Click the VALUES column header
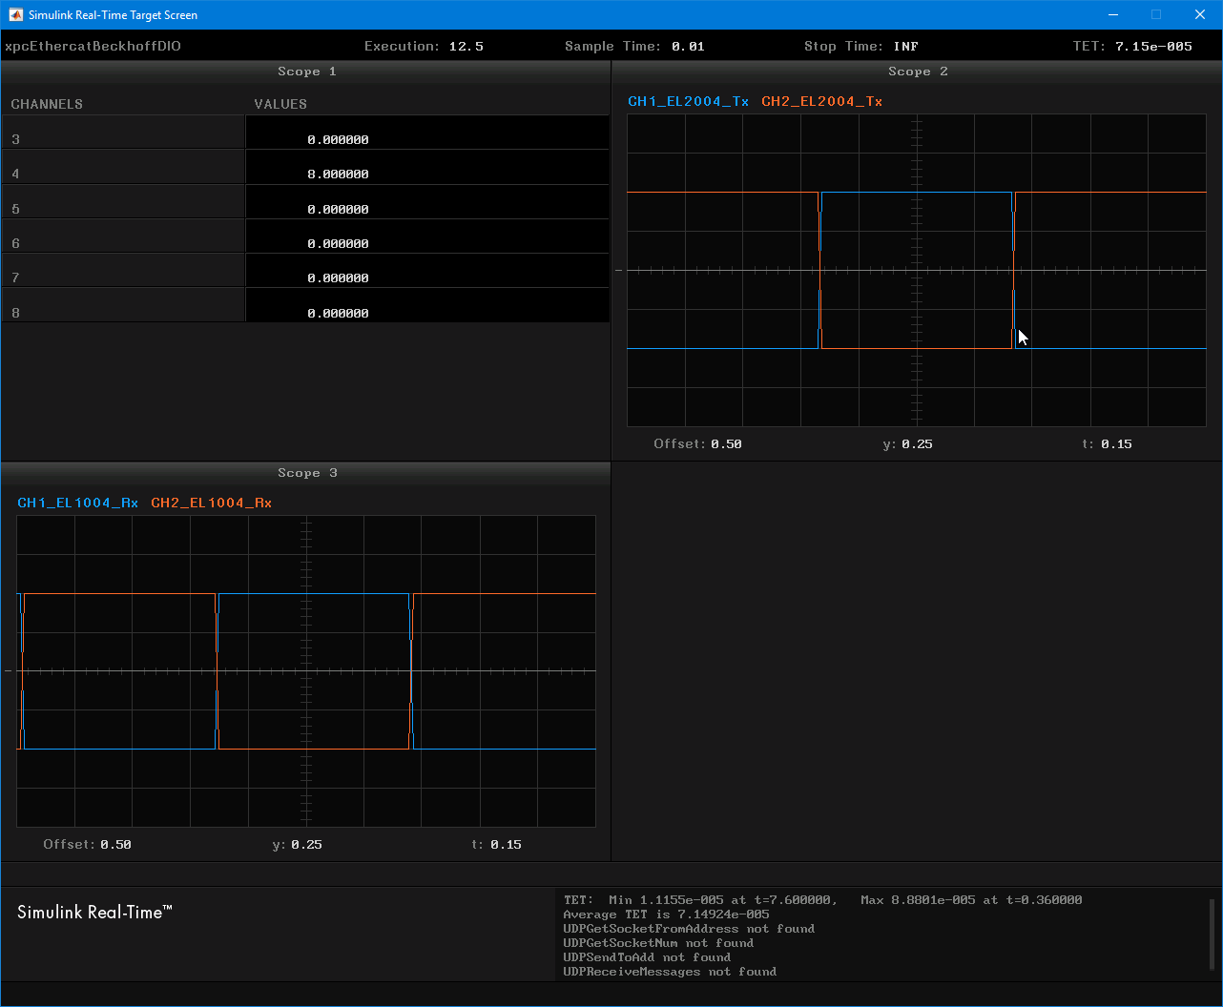 coord(280,104)
